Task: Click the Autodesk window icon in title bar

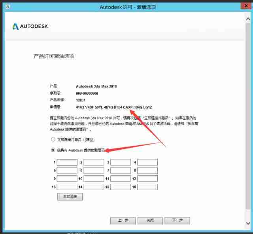Action: [8, 7]
